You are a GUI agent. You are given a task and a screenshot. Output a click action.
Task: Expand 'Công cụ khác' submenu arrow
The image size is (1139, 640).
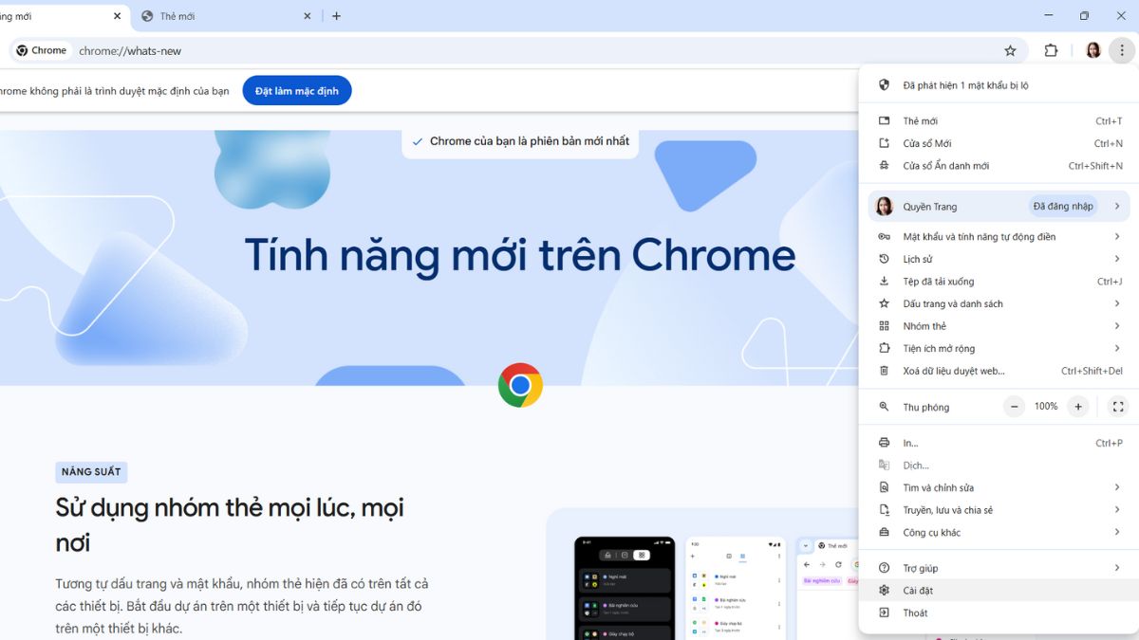click(x=1117, y=532)
